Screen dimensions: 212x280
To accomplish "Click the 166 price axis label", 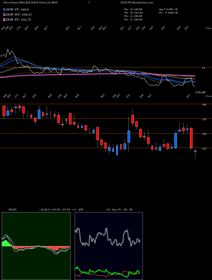I will (x=204, y=105).
